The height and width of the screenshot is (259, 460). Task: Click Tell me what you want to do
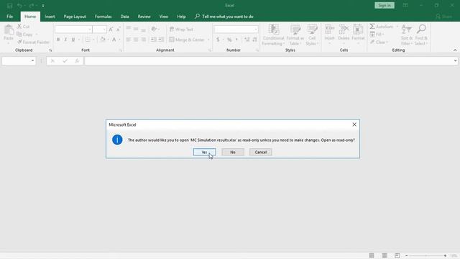point(224,17)
